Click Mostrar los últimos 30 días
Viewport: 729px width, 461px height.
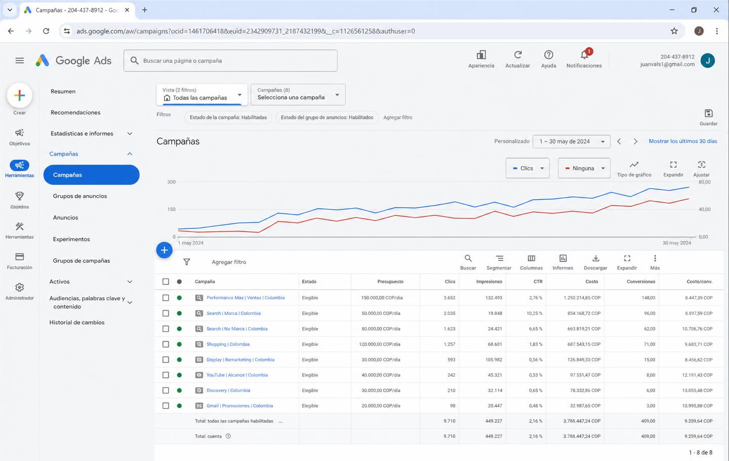tap(683, 142)
